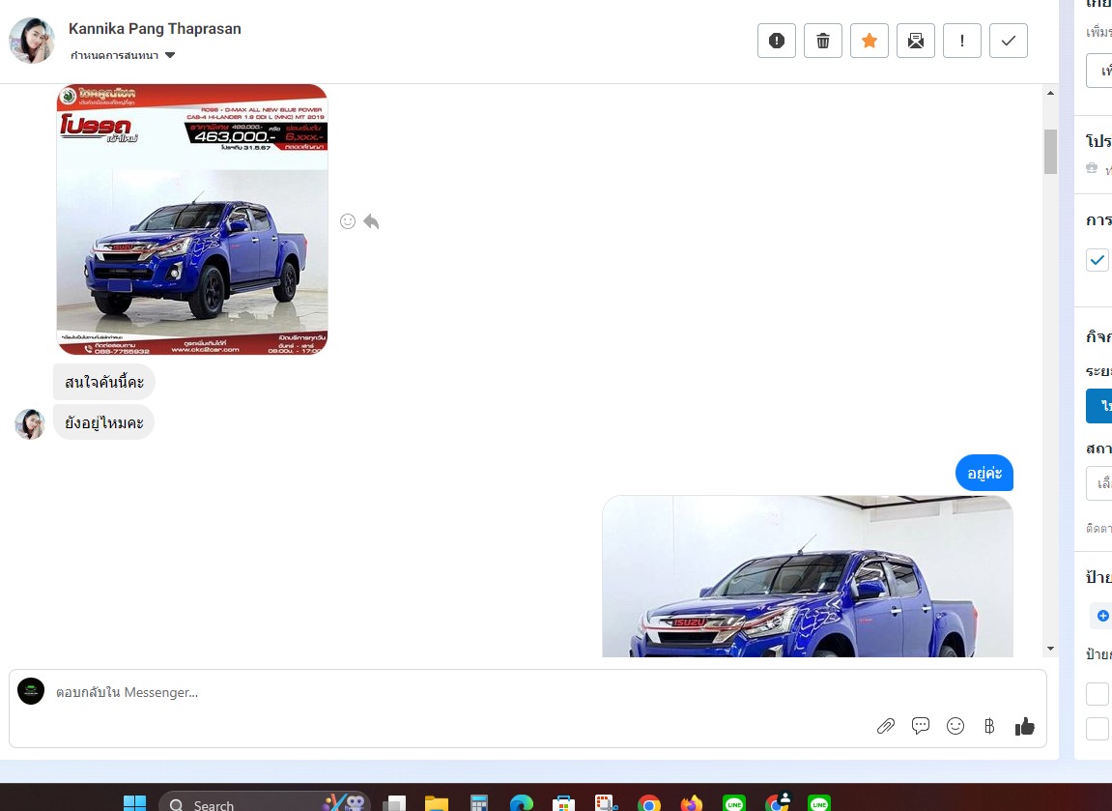
Task: Open Kannika Pang Thaprasan's header profile picture
Action: pyautogui.click(x=32, y=41)
